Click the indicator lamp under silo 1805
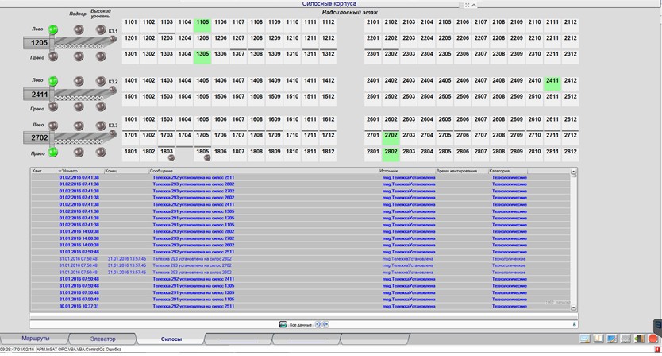Screen dimensions: 662x356 (207, 158)
